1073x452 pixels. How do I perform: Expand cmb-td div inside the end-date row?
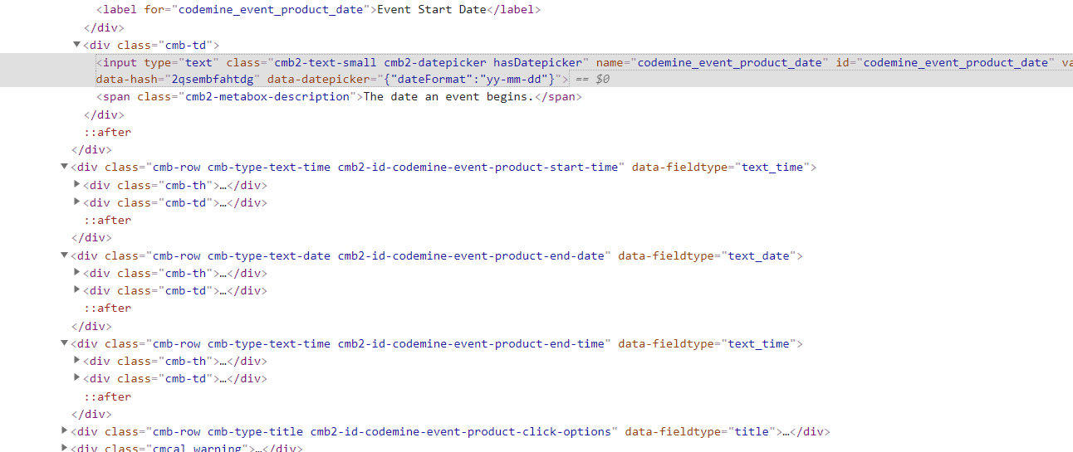pyautogui.click(x=77, y=290)
